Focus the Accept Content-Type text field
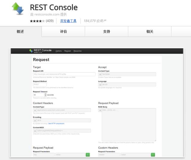The width and height of the screenshot is (191, 160). (129, 74)
